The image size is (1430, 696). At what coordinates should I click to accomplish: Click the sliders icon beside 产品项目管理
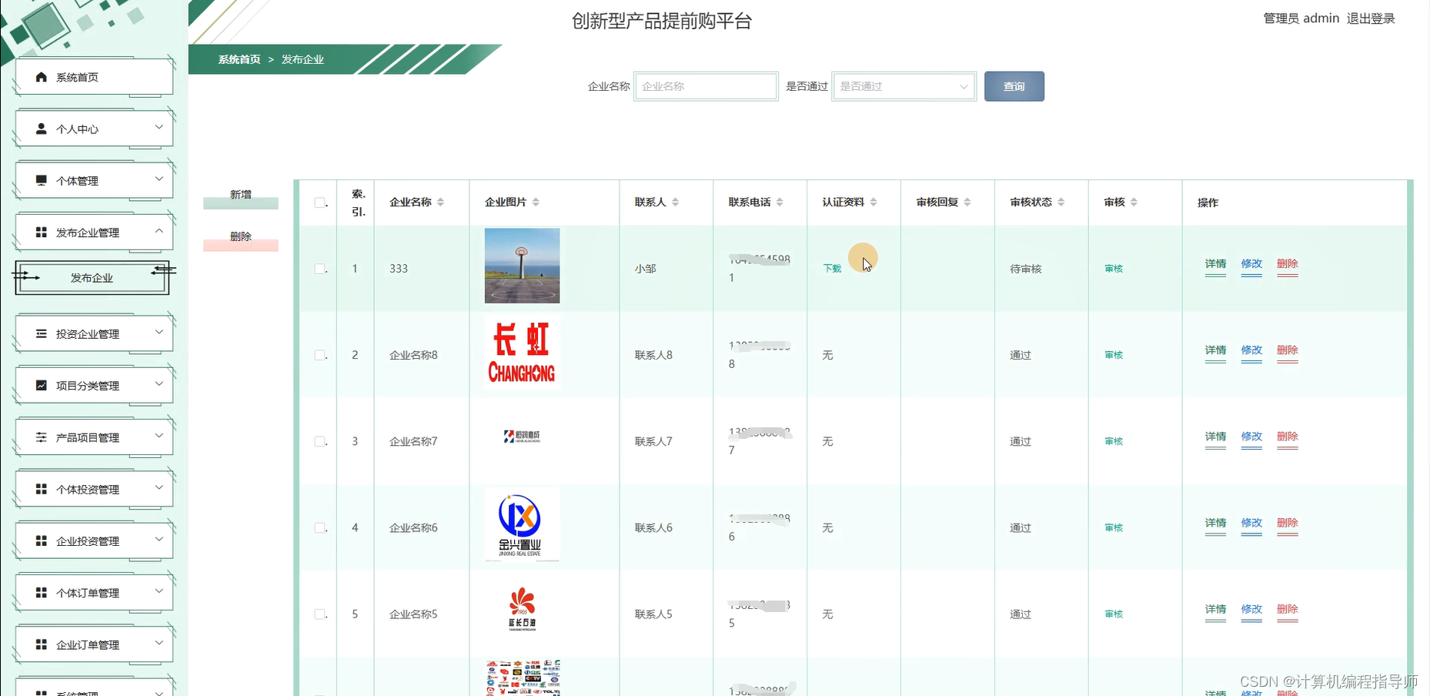click(x=42, y=437)
